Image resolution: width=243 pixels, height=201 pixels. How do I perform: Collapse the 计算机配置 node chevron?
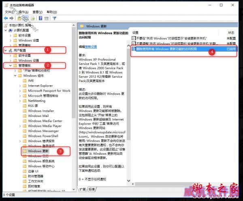click(6, 30)
